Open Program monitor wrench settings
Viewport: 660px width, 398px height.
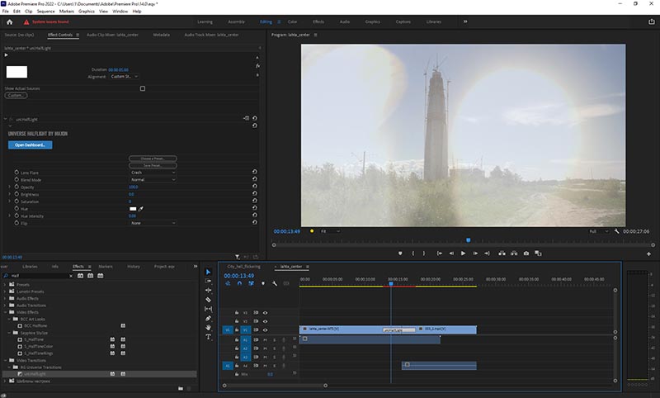(x=616, y=231)
